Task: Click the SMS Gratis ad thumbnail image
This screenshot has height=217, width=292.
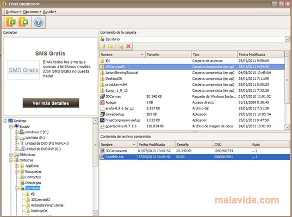Action: [x=23, y=70]
